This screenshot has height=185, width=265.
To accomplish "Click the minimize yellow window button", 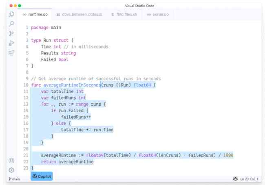I will pos(15,6).
